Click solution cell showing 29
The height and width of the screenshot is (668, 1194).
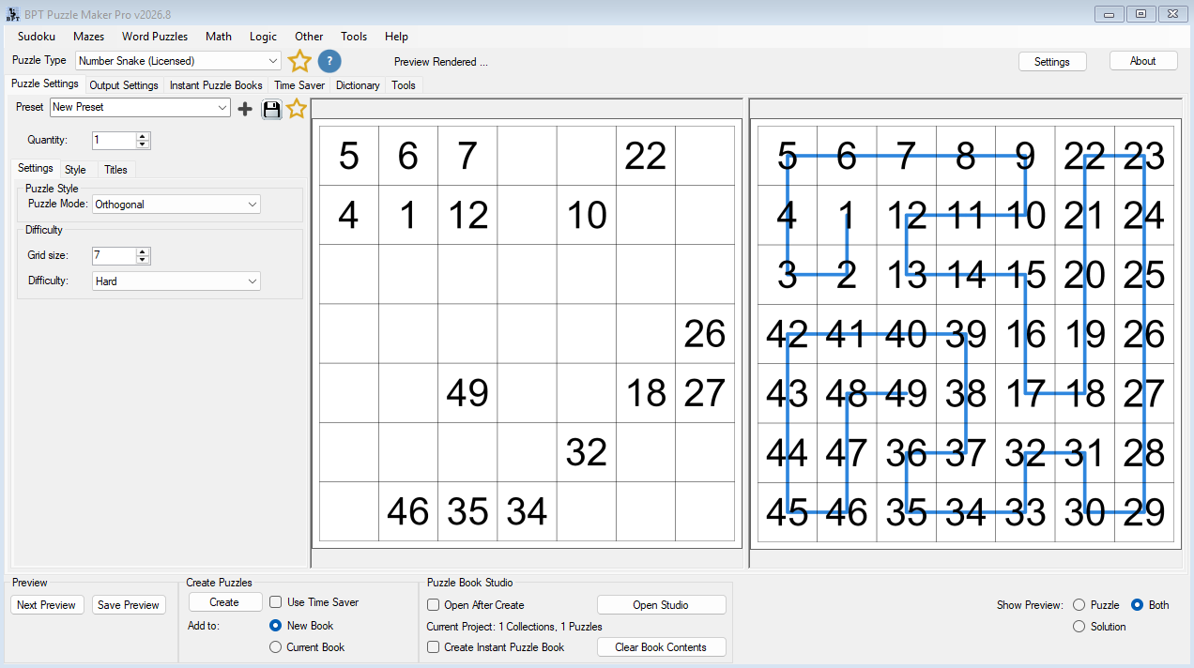pos(1144,512)
